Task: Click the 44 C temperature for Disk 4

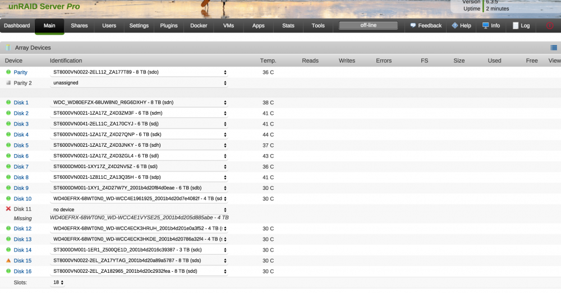Action: [x=268, y=134]
